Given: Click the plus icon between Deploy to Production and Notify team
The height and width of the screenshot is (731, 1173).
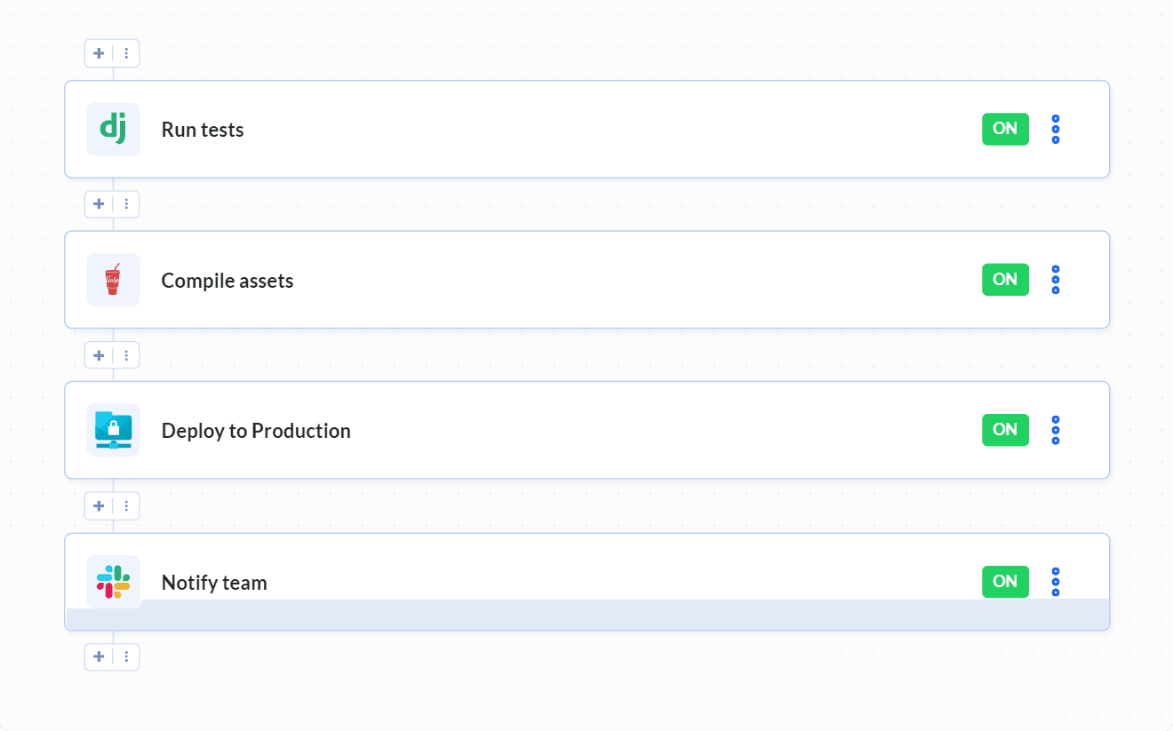Looking at the screenshot, I should (x=99, y=505).
